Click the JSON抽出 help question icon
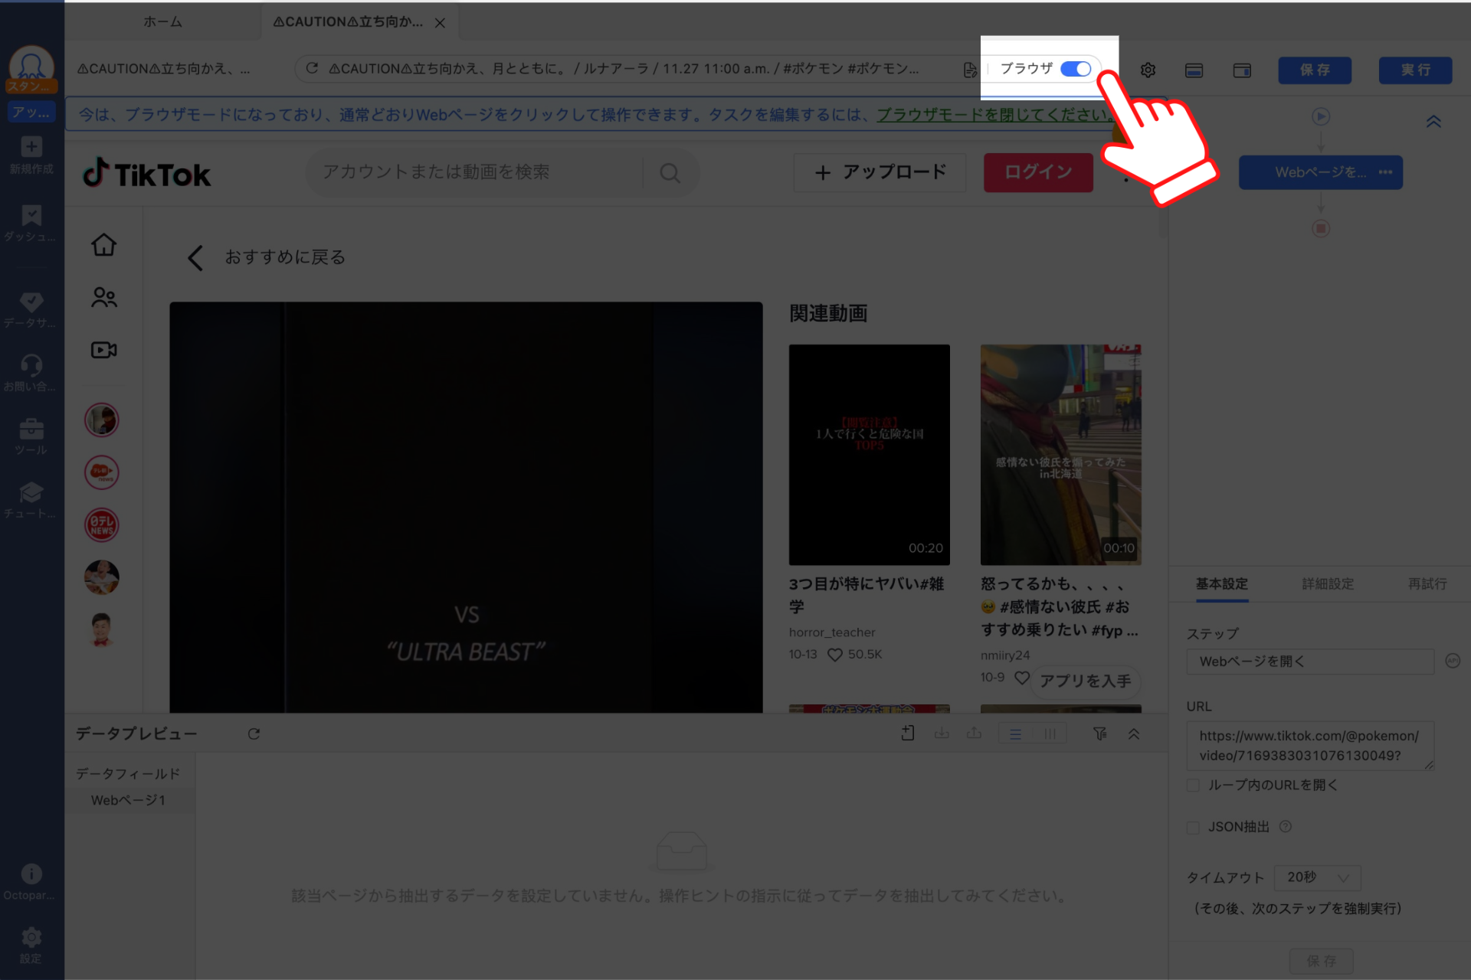 [x=1286, y=827]
